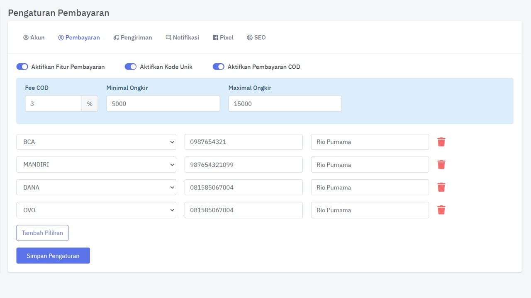Go to the Notifikasi tab
Screen dimensions: 531x298
[182, 37]
